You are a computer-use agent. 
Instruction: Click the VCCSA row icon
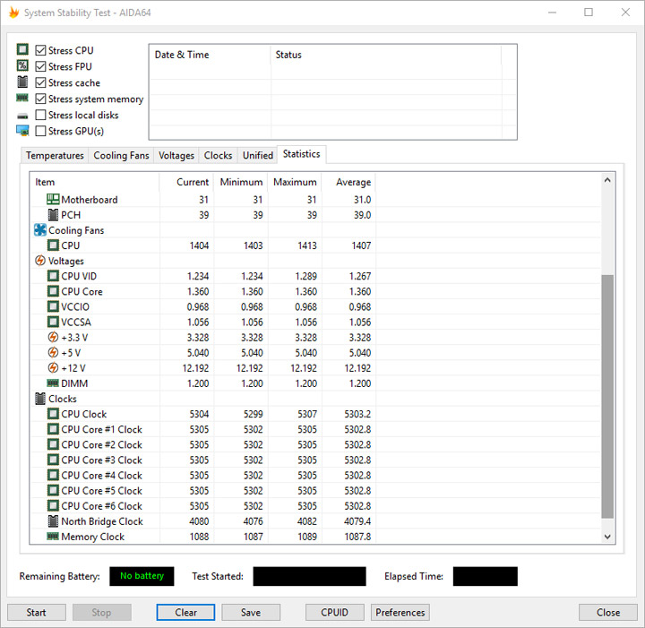[53, 322]
